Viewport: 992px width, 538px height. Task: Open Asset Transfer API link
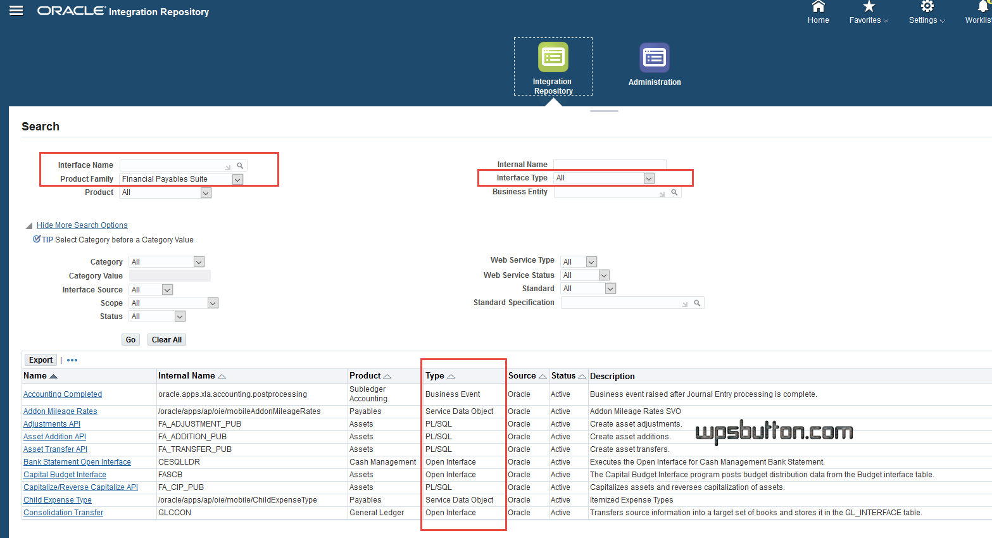55,449
